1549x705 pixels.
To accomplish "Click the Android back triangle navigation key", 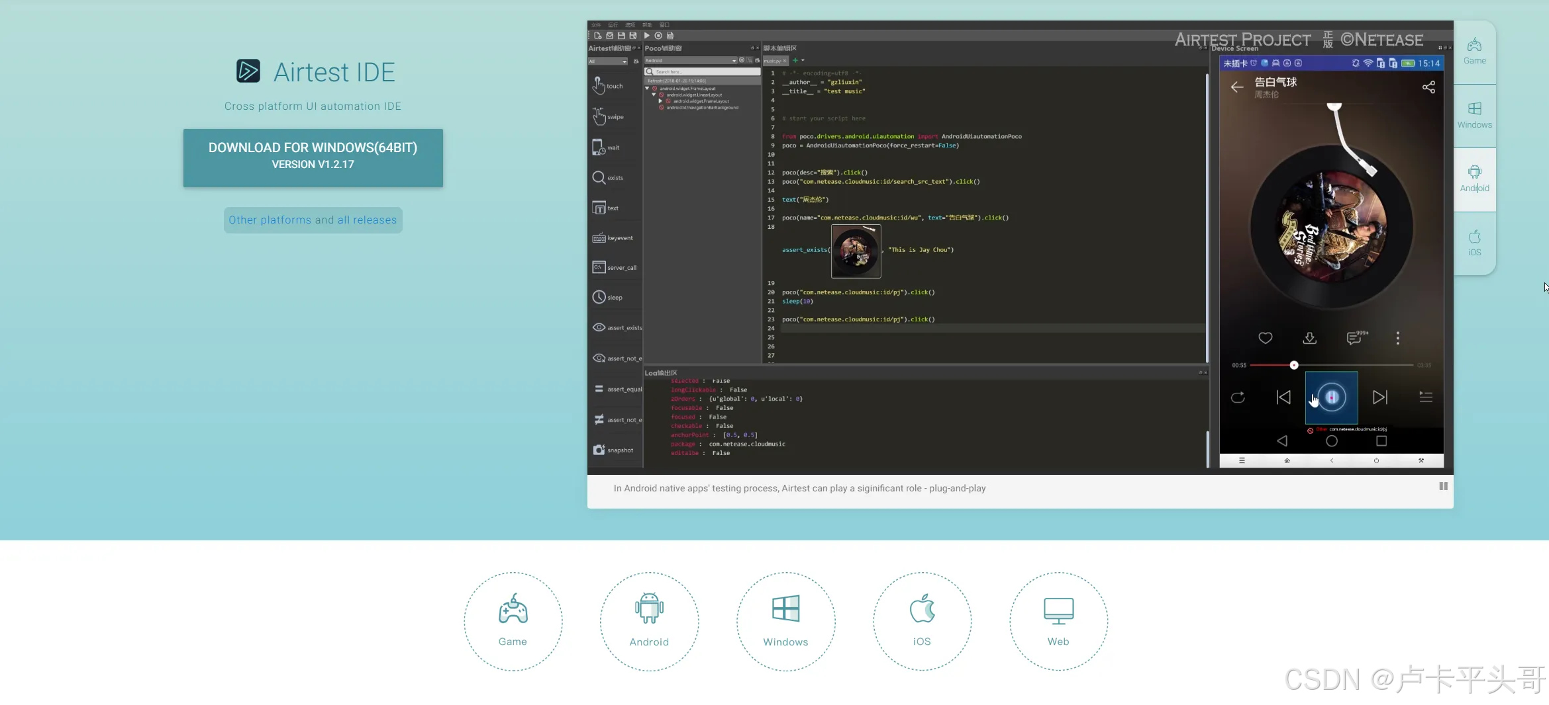I will click(x=1282, y=441).
